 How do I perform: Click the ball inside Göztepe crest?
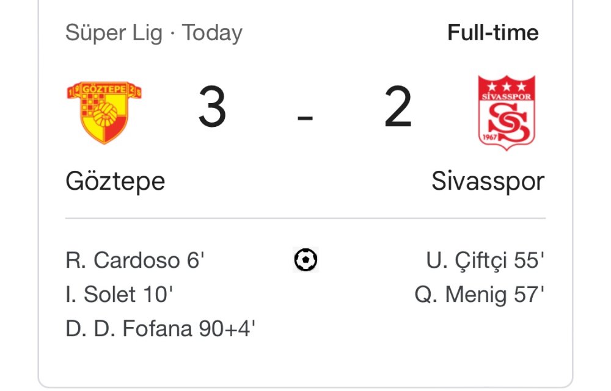coord(108,112)
